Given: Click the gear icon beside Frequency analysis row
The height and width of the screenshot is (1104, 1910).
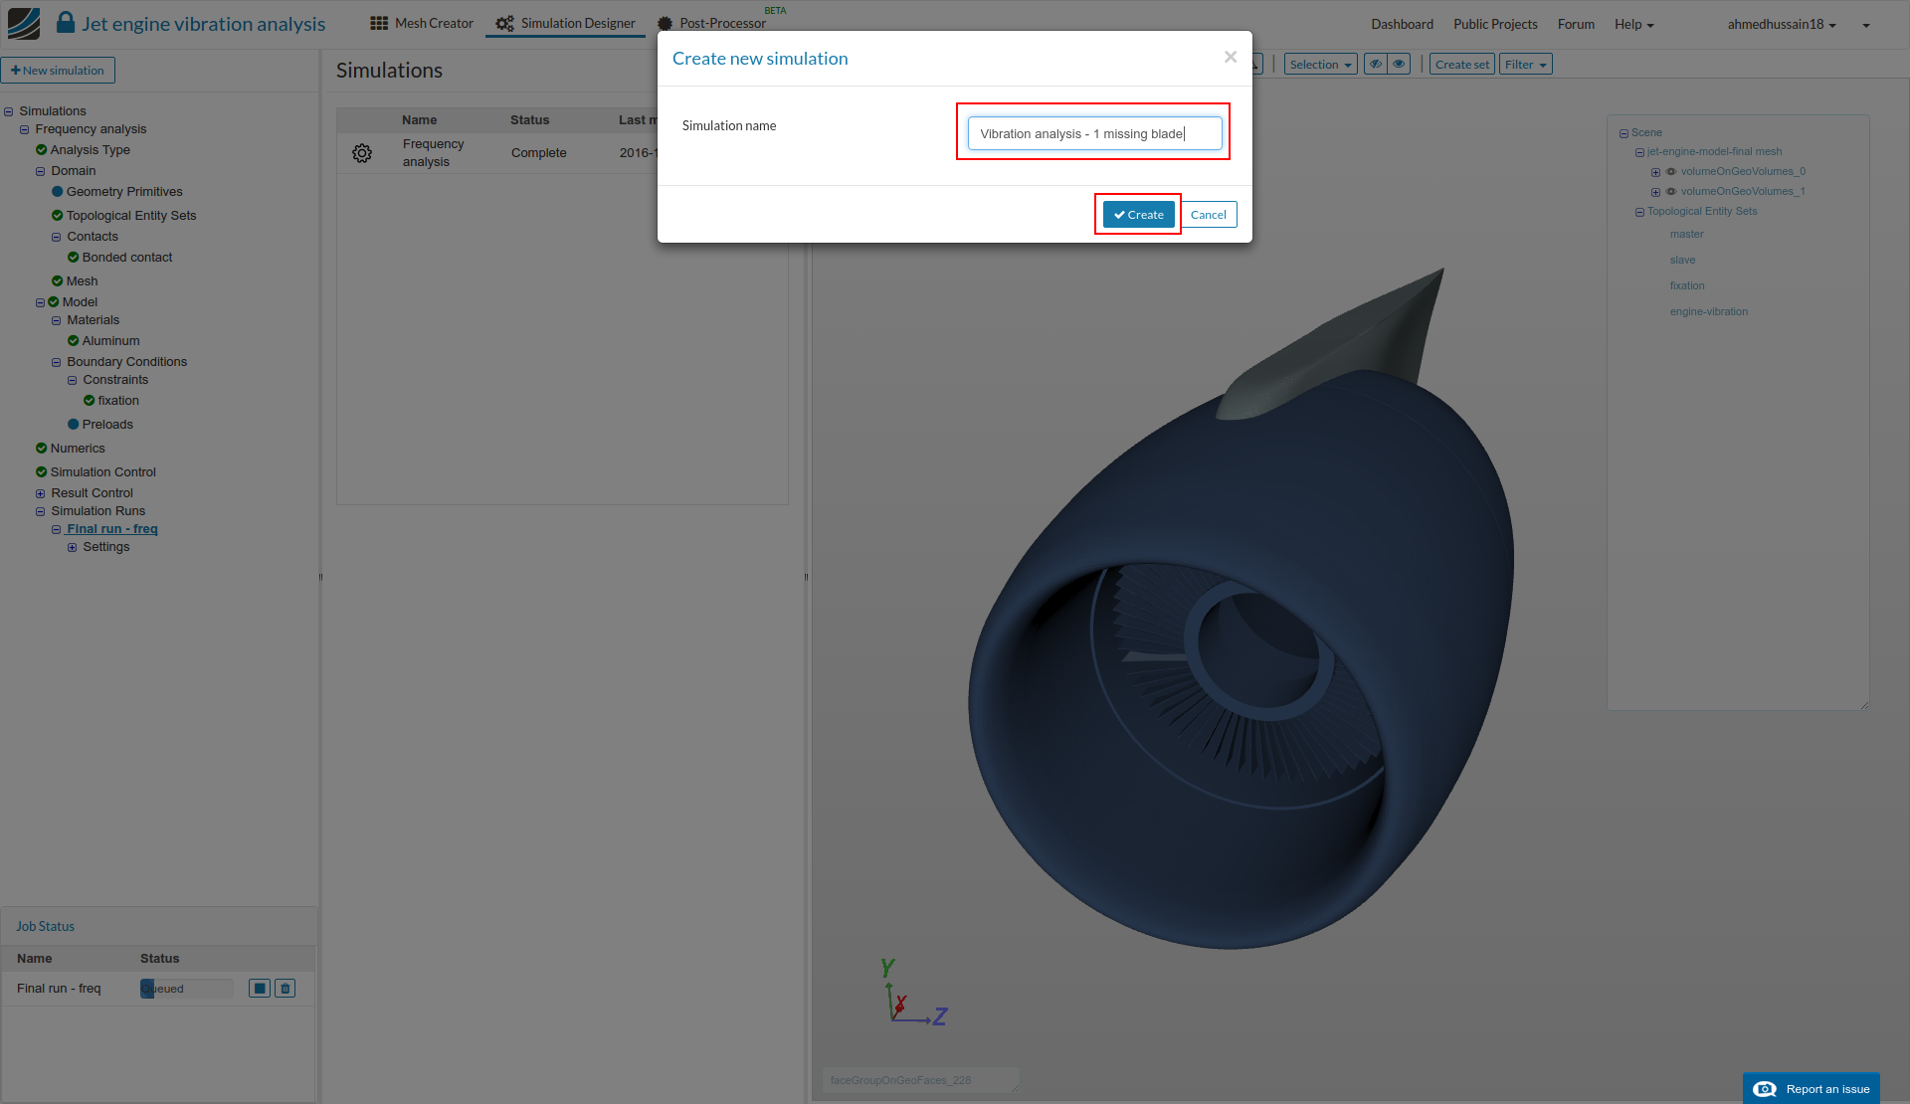Looking at the screenshot, I should 362,153.
